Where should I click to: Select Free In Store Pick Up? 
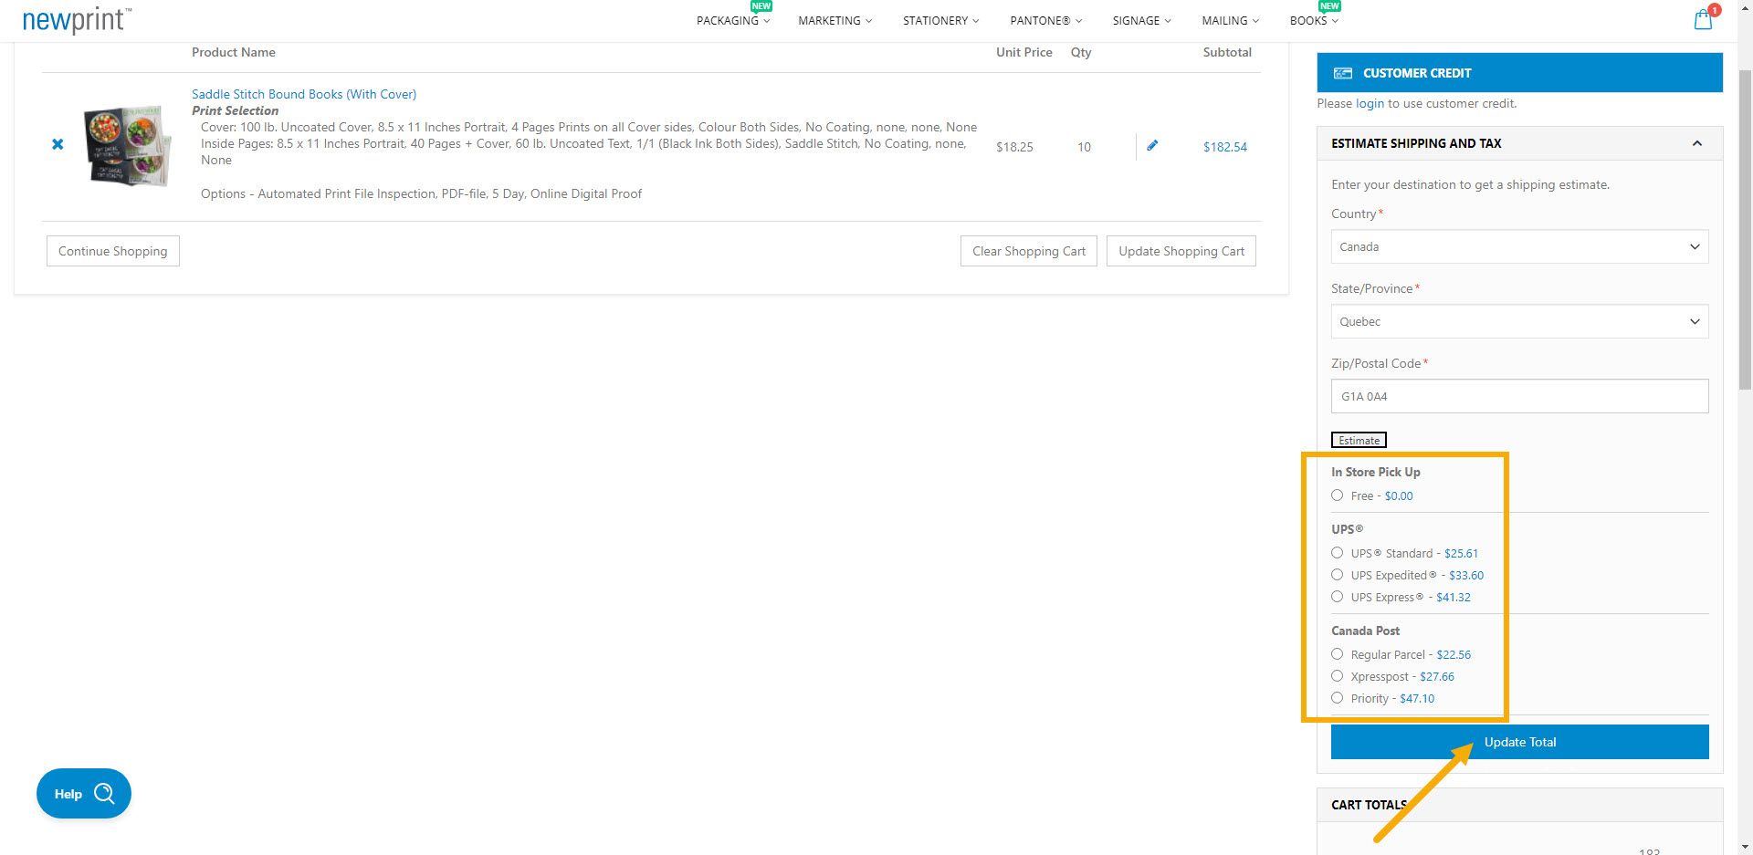coord(1337,495)
